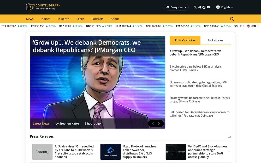Slide press releases carousel left
Viewport: 261px width, 163px height.
tap(31, 152)
